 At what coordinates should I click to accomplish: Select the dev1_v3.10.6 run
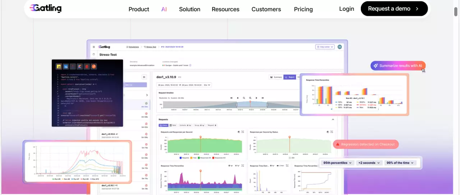124,135
